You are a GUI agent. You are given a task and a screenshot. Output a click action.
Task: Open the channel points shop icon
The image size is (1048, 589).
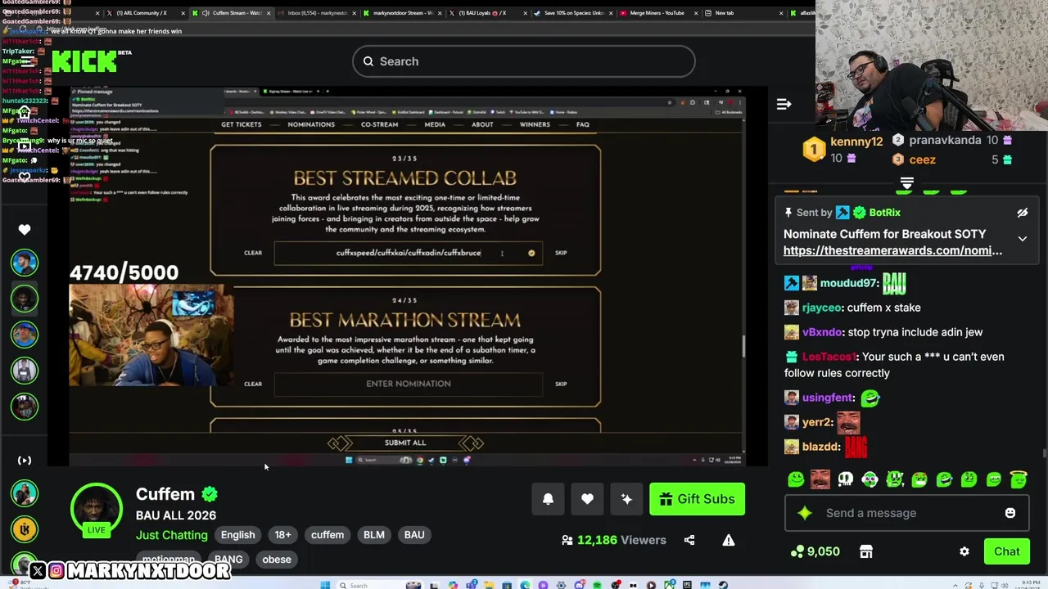click(866, 551)
